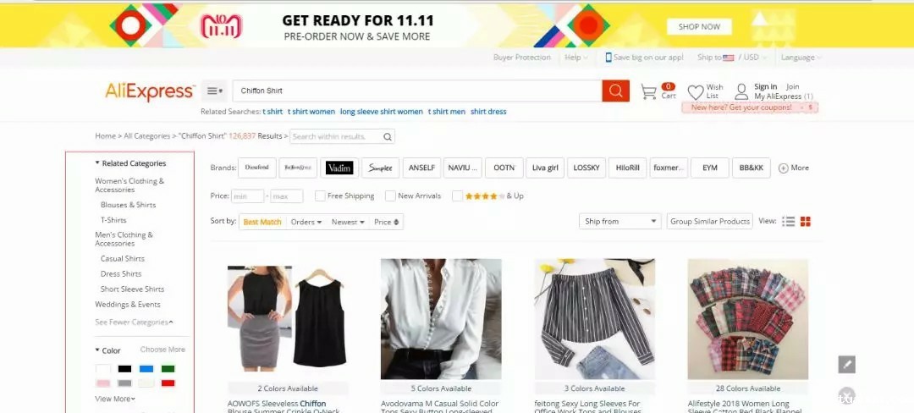Expand the Orders sort dropdown
The width and height of the screenshot is (914, 413).
(x=306, y=222)
